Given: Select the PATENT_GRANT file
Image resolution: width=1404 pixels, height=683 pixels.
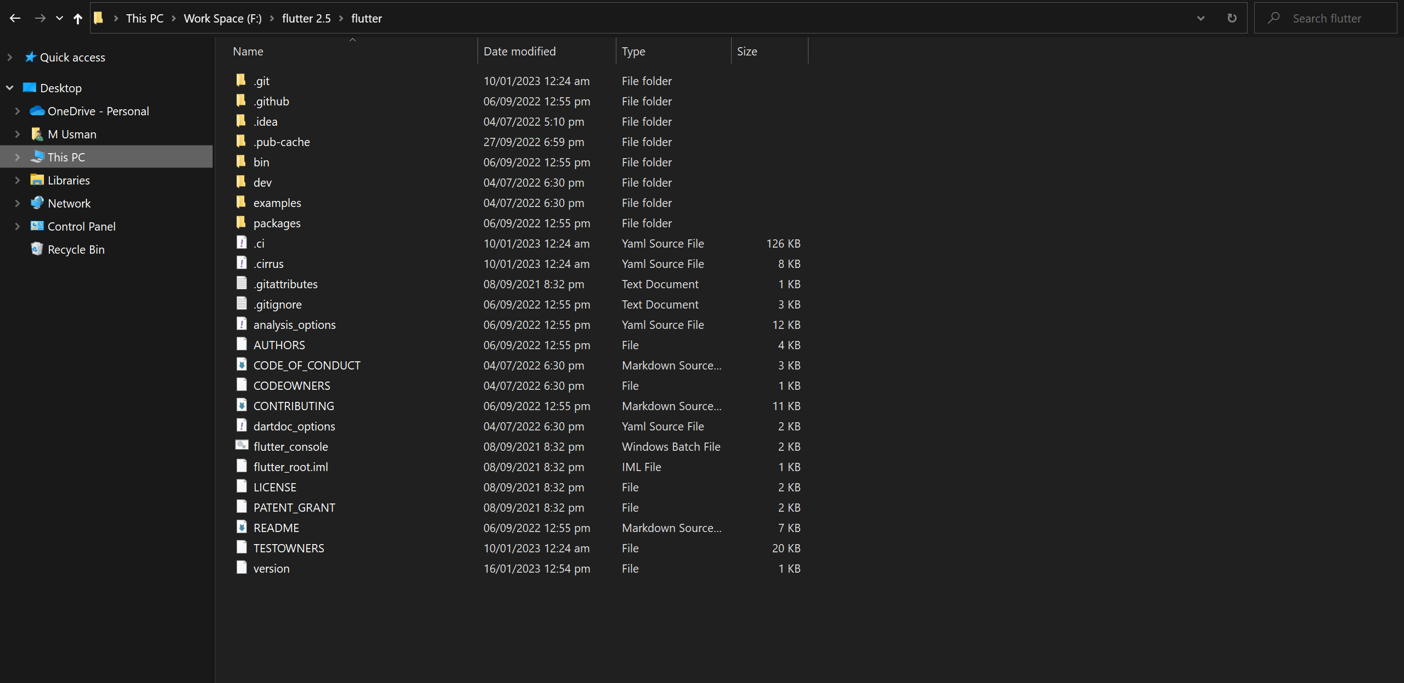Looking at the screenshot, I should [x=294, y=507].
